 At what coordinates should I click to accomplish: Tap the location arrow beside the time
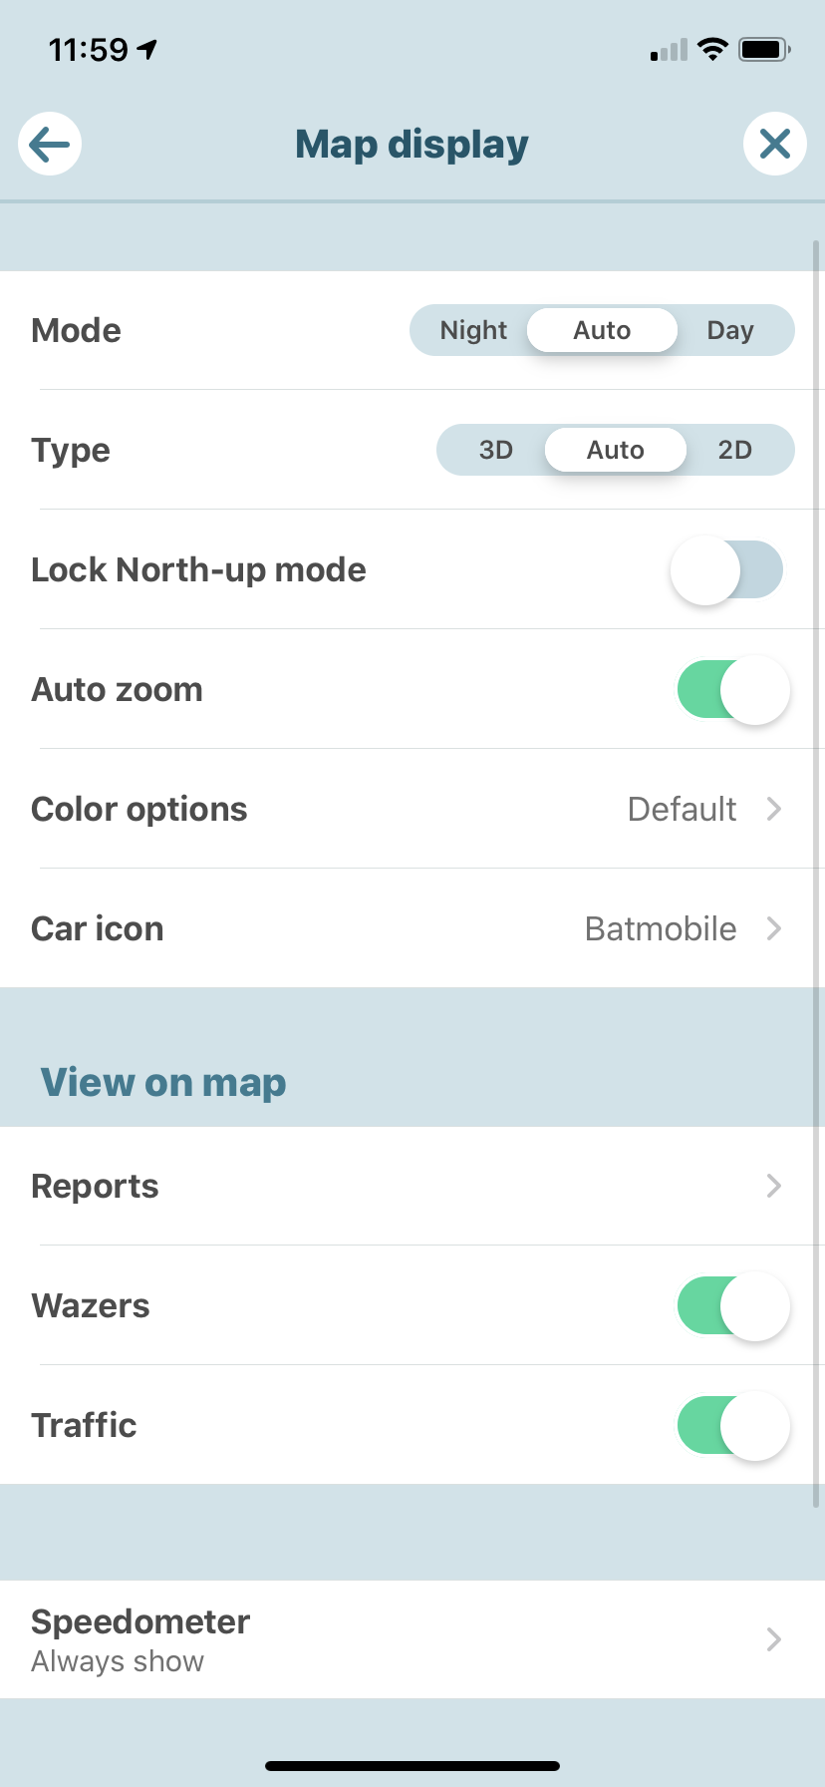pos(148,49)
